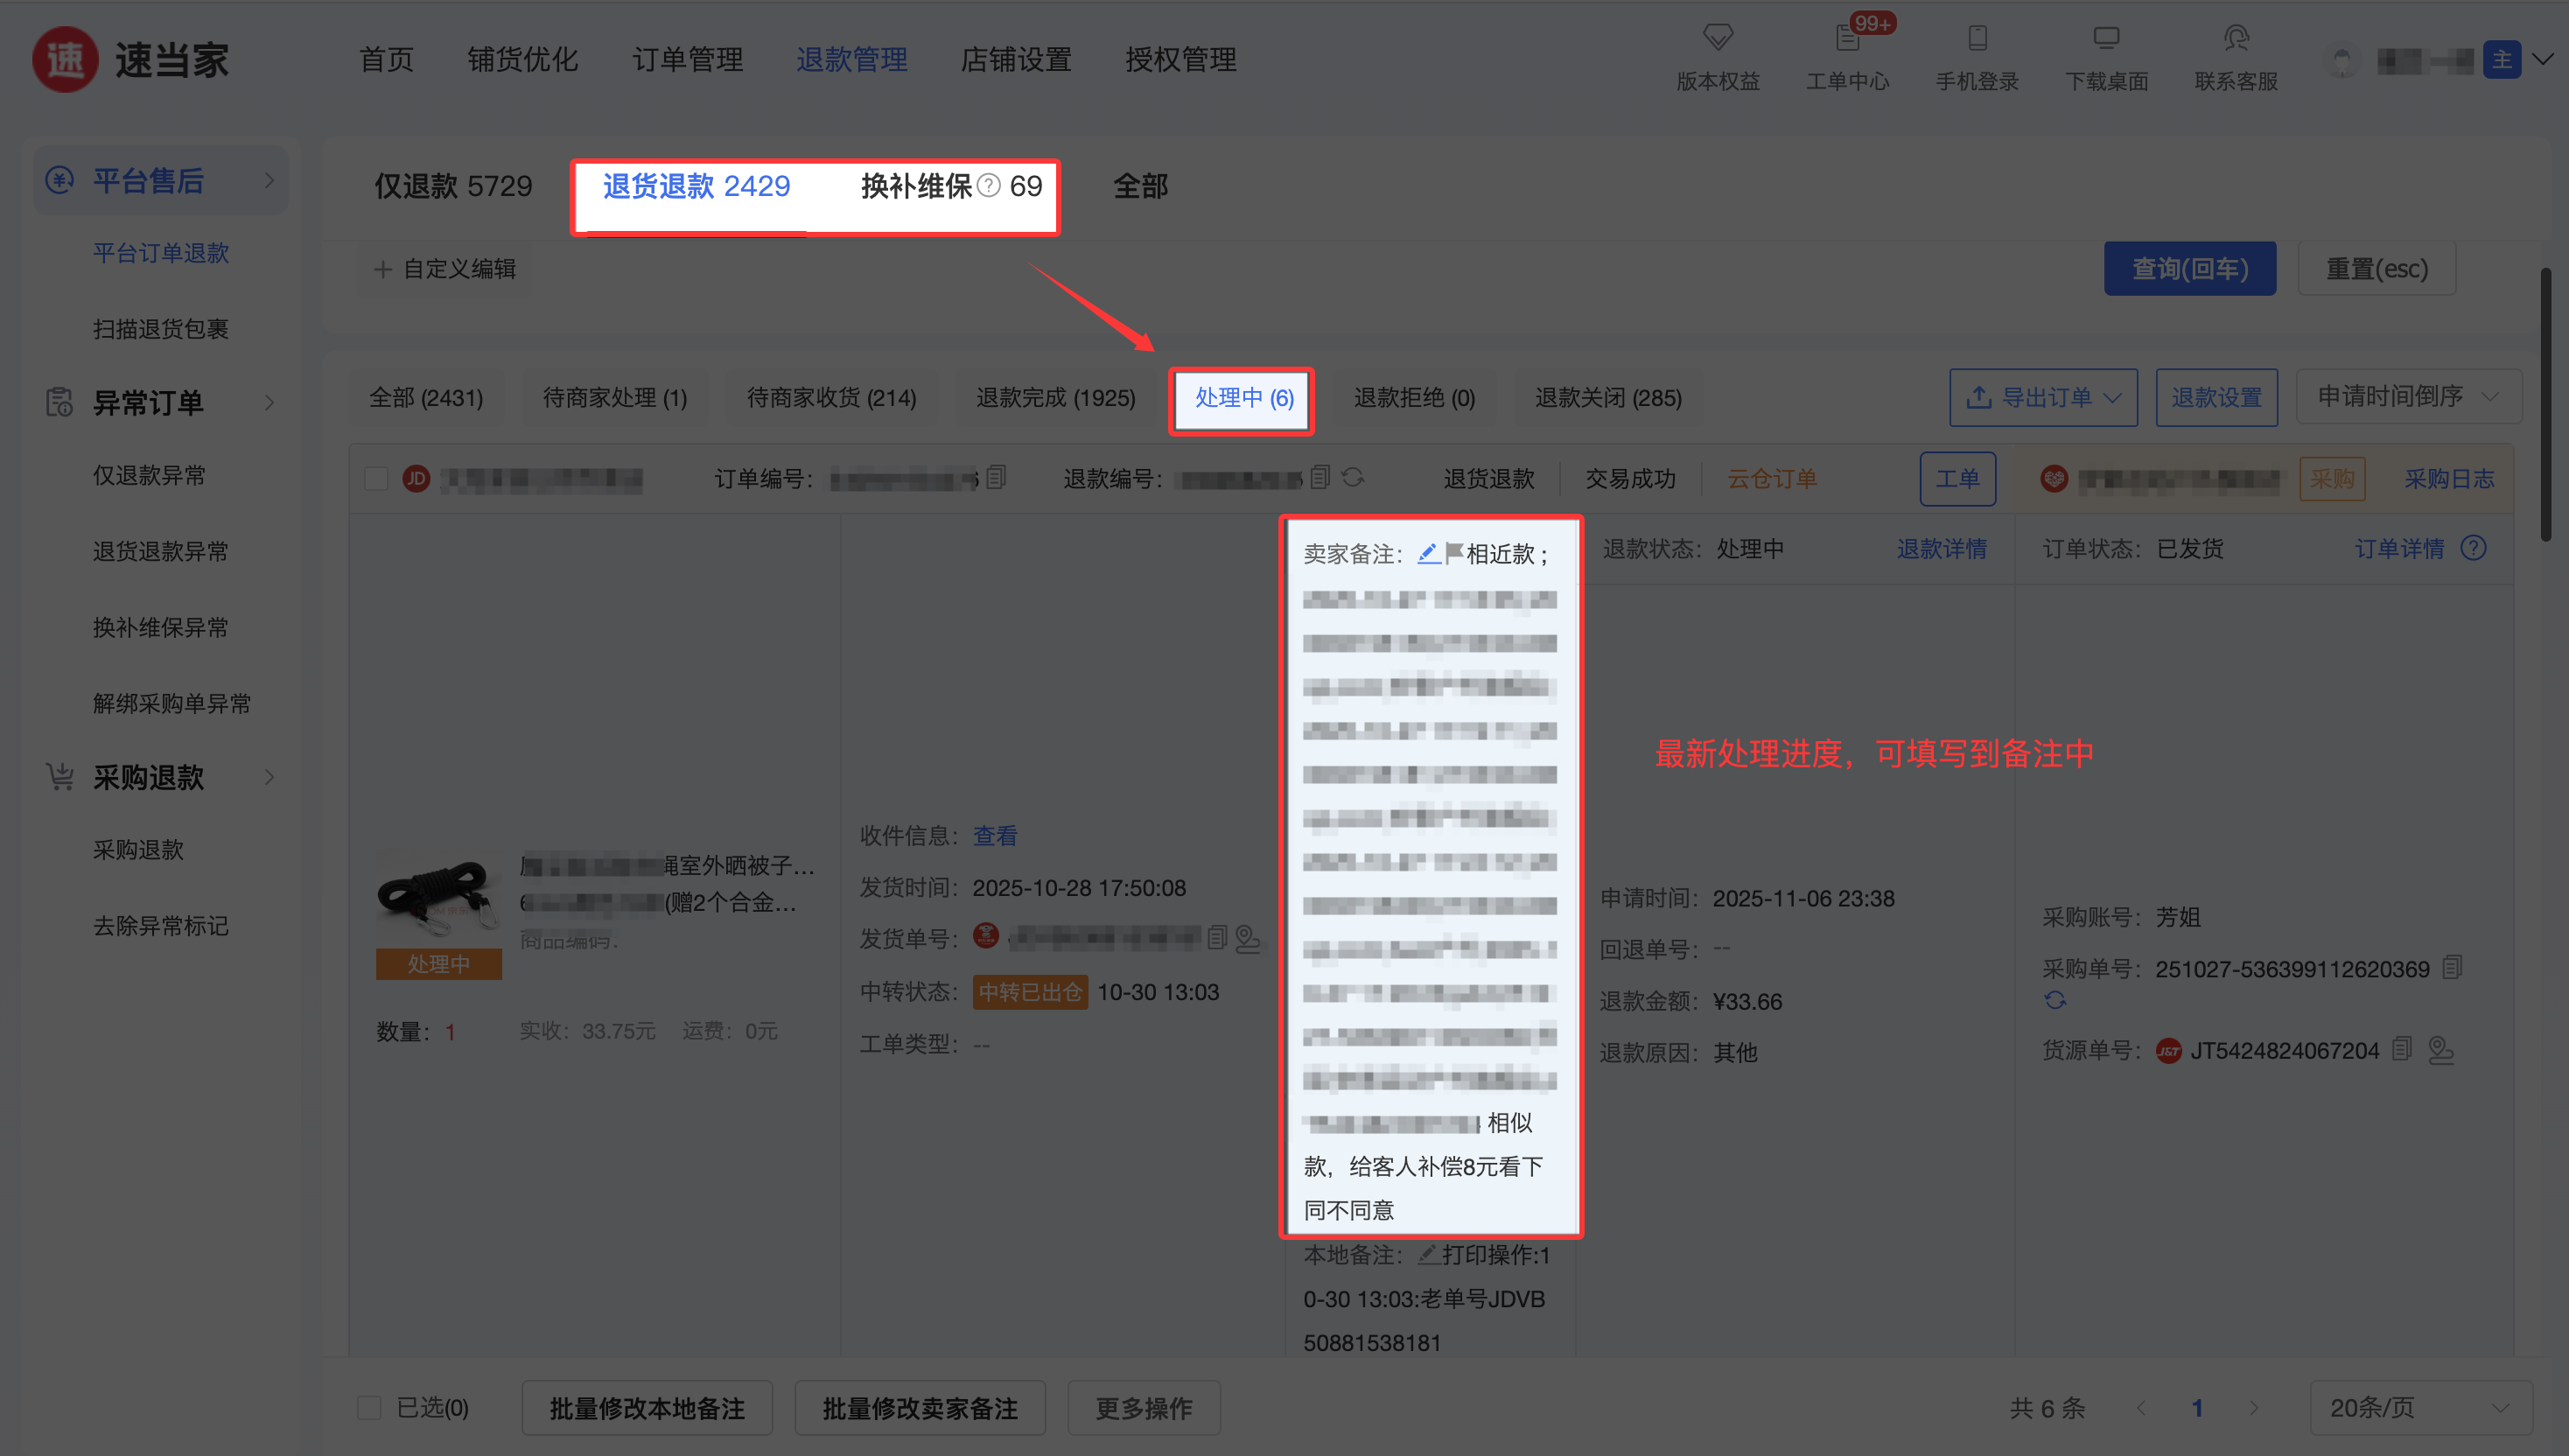Copy the 订单编号 order number
Viewport: 2569px width, 1456px height.
[996, 478]
